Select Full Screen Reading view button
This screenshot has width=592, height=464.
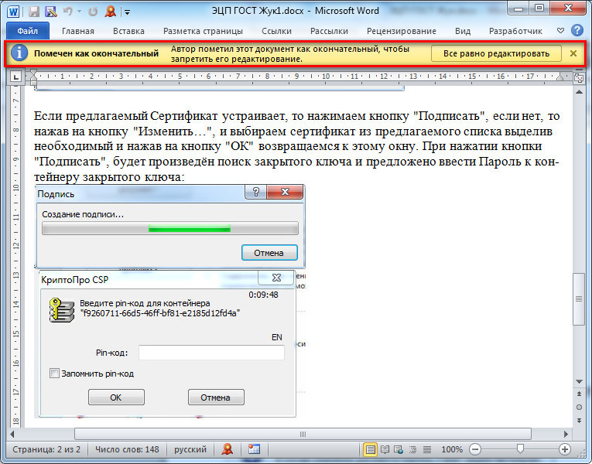click(385, 449)
